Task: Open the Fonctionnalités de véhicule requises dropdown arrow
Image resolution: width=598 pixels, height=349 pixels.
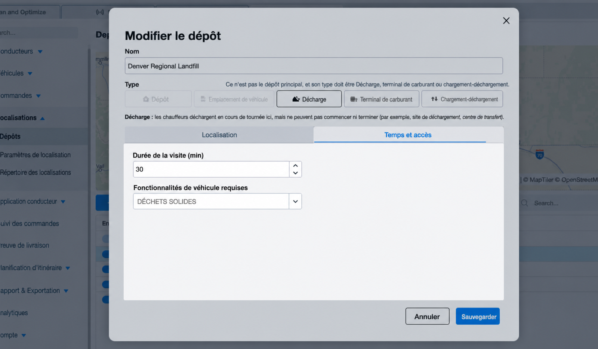Action: pos(295,201)
